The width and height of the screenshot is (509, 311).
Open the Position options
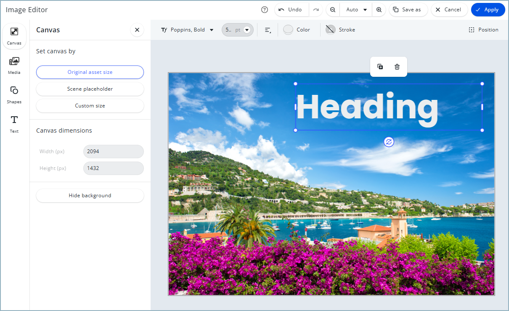point(483,30)
